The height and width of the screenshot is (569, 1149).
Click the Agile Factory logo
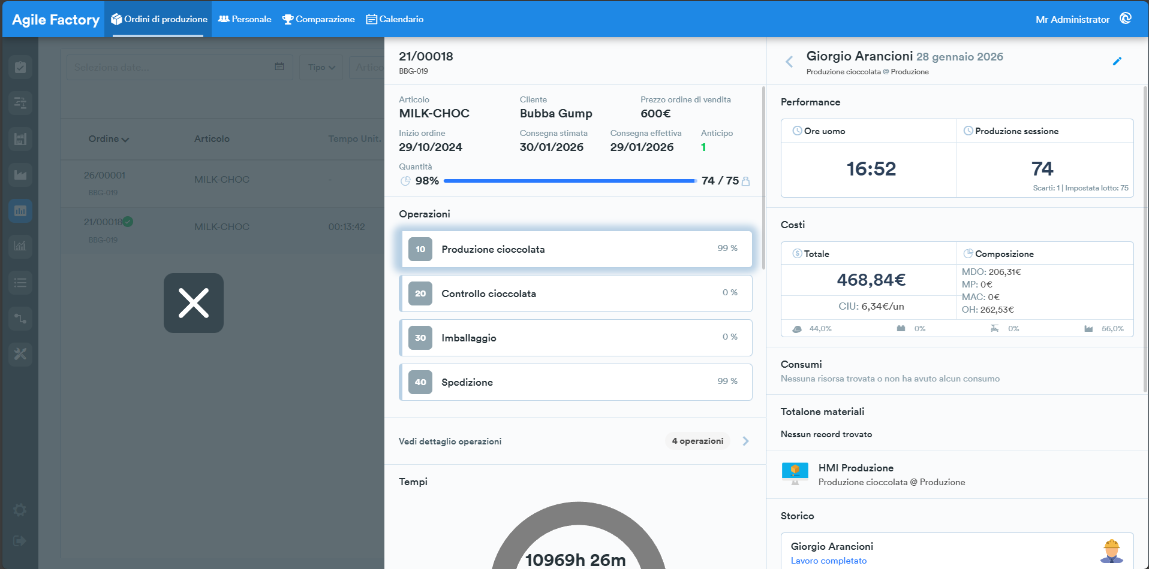click(56, 20)
